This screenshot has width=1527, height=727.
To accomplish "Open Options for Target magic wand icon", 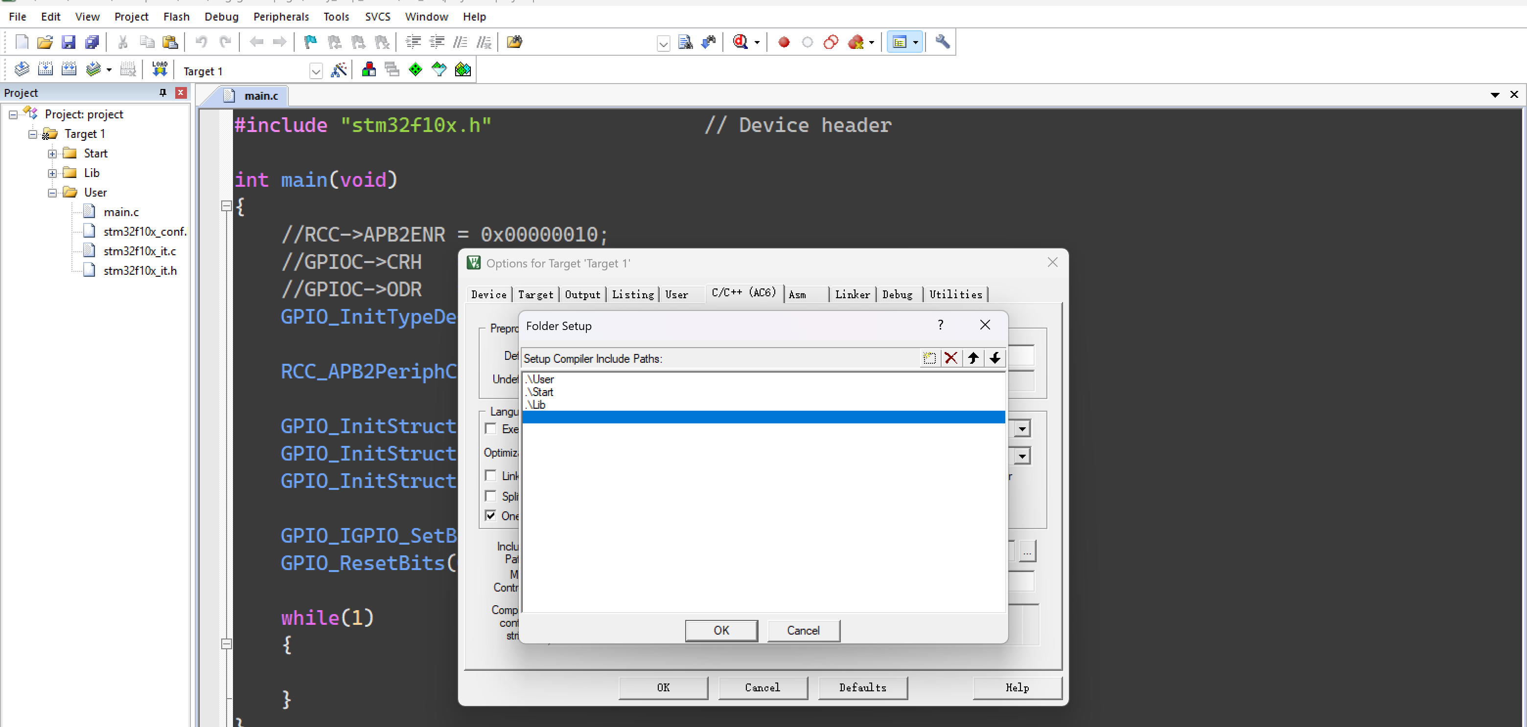I will pos(339,70).
